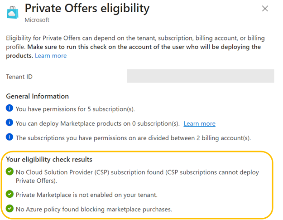
Task: Open Learn more link for Marketplace subscriptions
Action: (199, 123)
